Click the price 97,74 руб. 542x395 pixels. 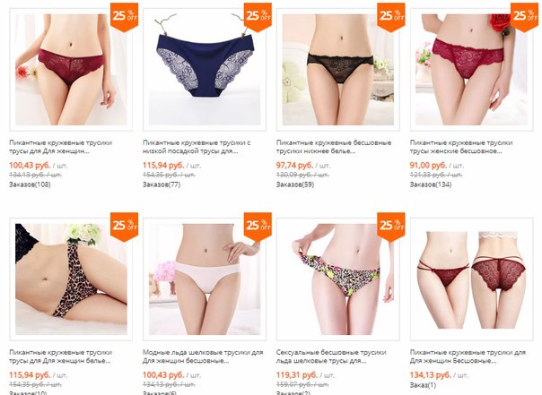(x=294, y=165)
